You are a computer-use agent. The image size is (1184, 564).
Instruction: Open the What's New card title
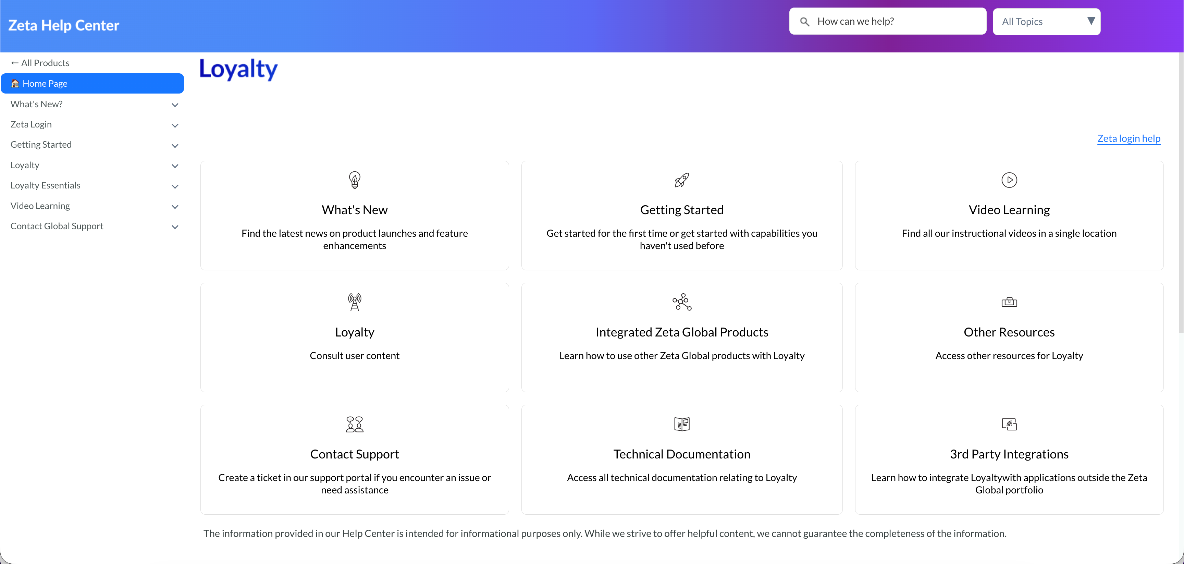pos(354,210)
